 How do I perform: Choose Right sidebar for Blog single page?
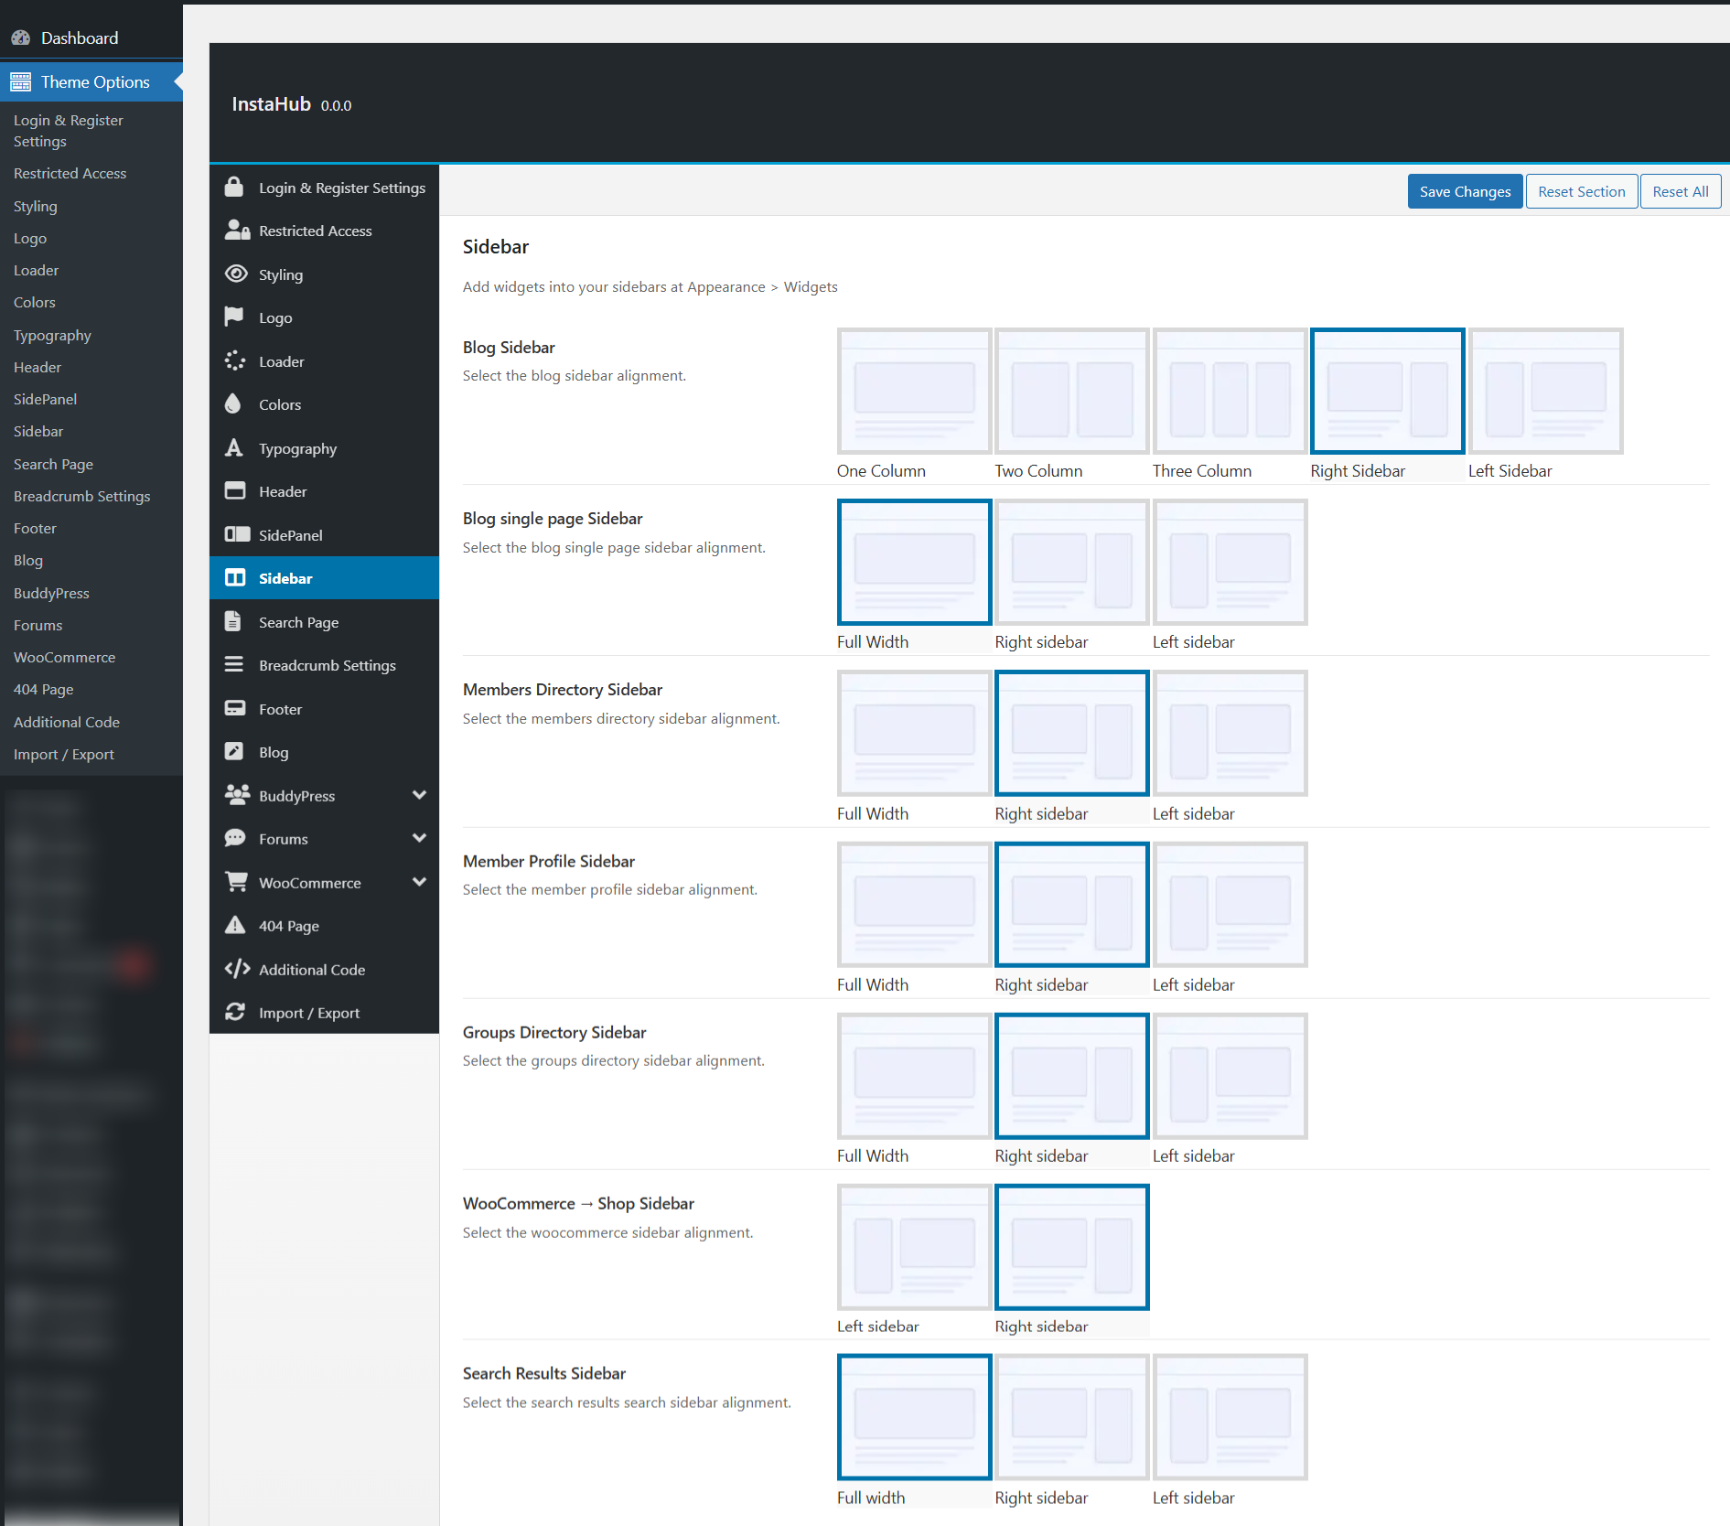[1071, 563]
